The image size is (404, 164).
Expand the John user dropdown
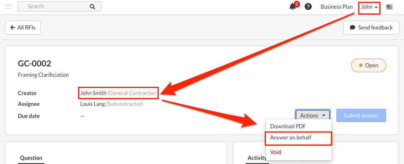tap(370, 7)
